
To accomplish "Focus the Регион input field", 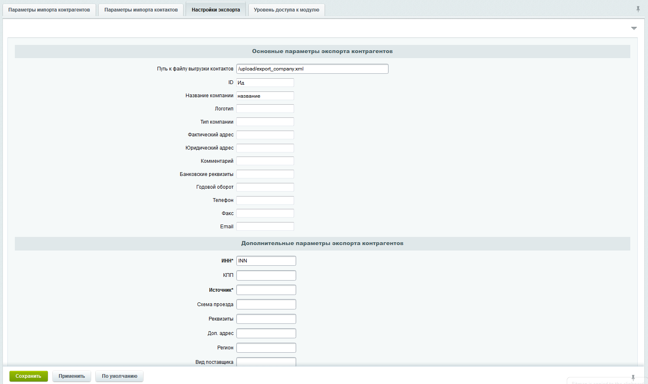I will pos(266,348).
